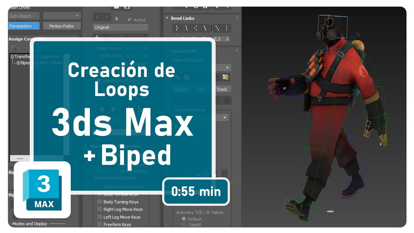Open the dropdown beside Sub-Object
The height and width of the screenshot is (233, 414).
(61, 16)
